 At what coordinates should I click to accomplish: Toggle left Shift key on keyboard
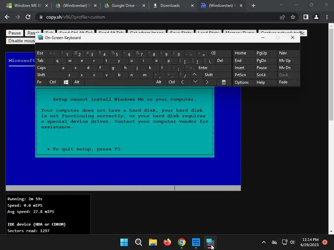click(x=51, y=75)
